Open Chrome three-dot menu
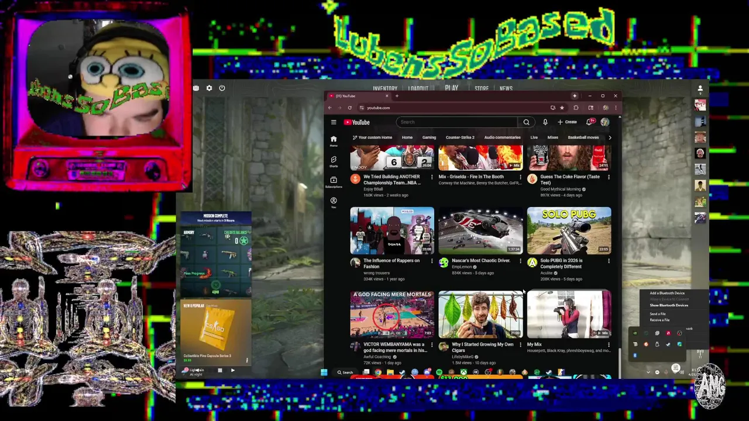The image size is (749, 421). click(615, 108)
